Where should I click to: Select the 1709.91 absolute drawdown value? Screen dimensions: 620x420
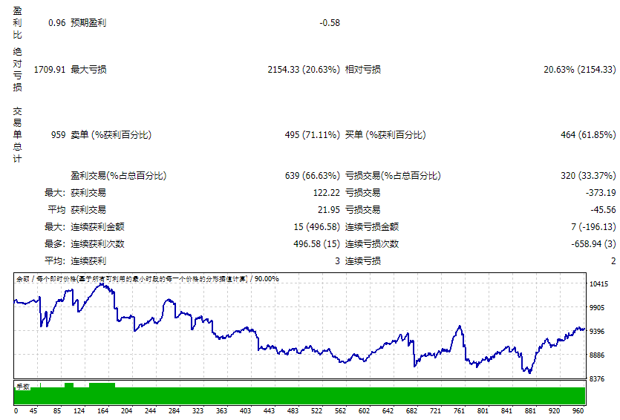pos(50,70)
